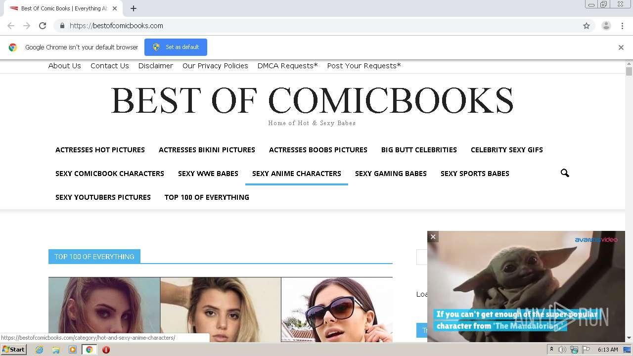Click the red Opera-like taskbar icon
This screenshot has height=356, width=633.
coord(106,350)
